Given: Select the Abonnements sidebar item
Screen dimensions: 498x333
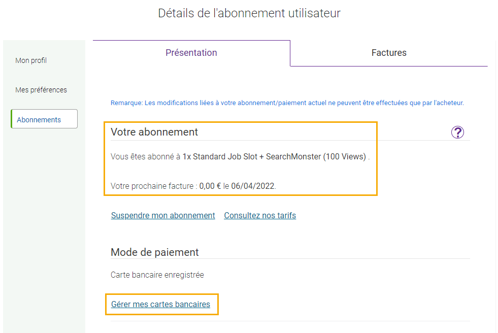Looking at the screenshot, I should pyautogui.click(x=44, y=119).
